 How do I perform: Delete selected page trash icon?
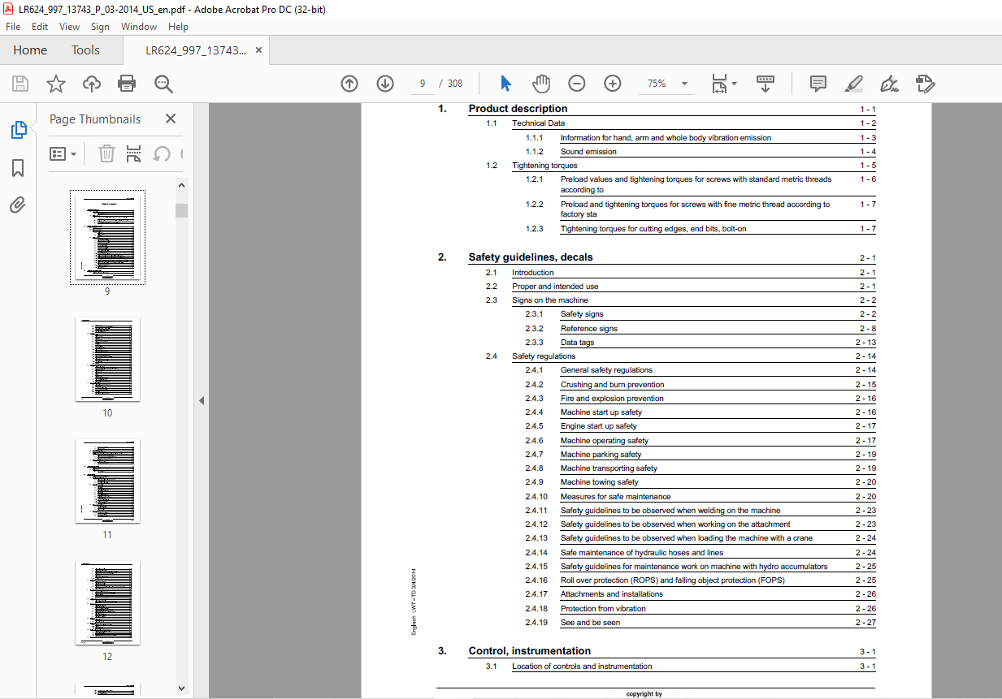click(106, 153)
